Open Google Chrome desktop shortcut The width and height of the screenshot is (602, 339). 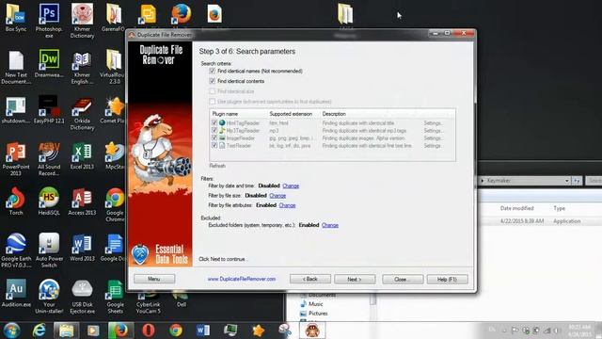[115, 204]
